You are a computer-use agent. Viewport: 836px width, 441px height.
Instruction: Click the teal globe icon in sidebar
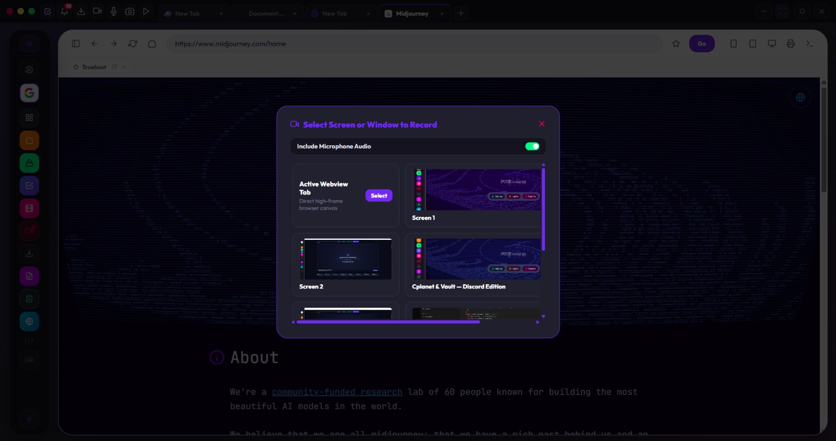pyautogui.click(x=29, y=321)
